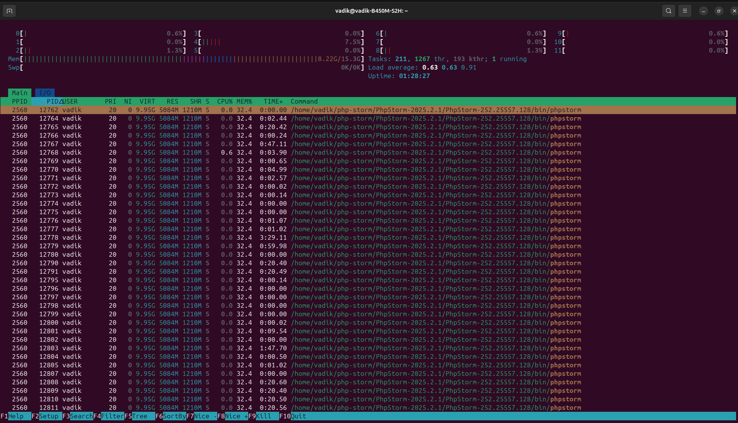Select process row with PID 12779

(368, 246)
